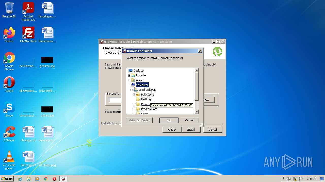Click the Back button in the installer
This screenshot has height=182, width=325.
172,130
